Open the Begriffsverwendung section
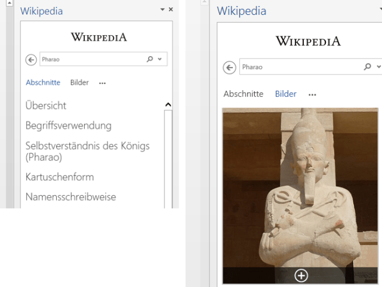Image resolution: width=382 pixels, height=287 pixels. point(69,126)
